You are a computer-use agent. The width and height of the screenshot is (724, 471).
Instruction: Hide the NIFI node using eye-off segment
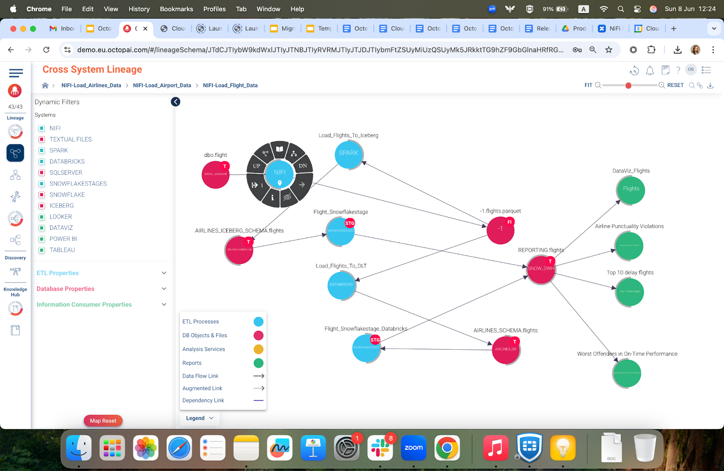pos(288,198)
